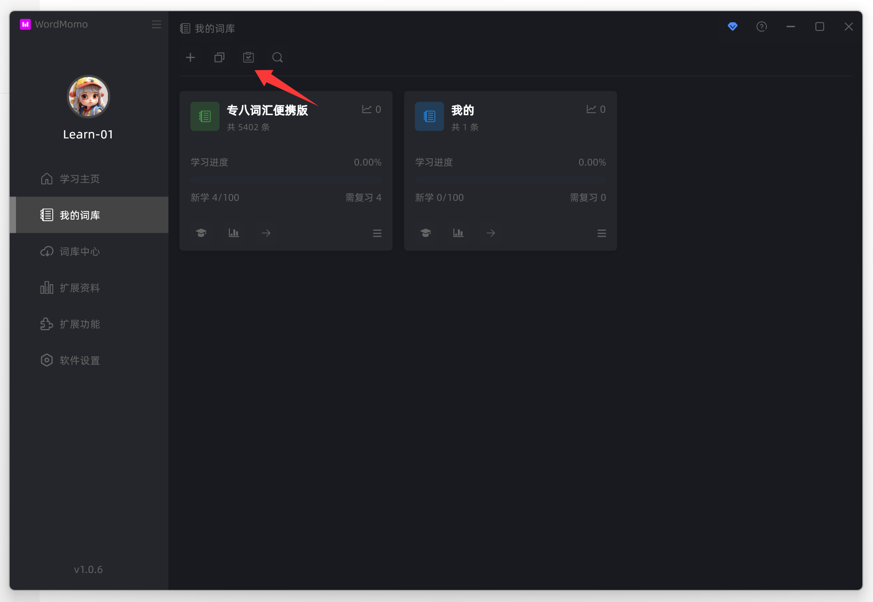
Task: View statistics chart for 专八词汇便携版
Action: [234, 233]
